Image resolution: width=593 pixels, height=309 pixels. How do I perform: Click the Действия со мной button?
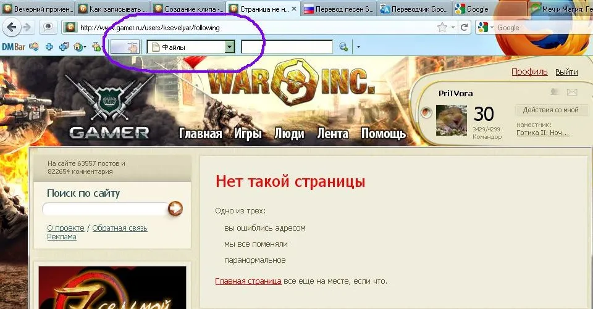pos(550,110)
